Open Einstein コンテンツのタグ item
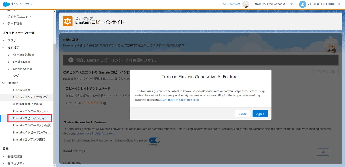The image size is (345, 167). pos(32,97)
